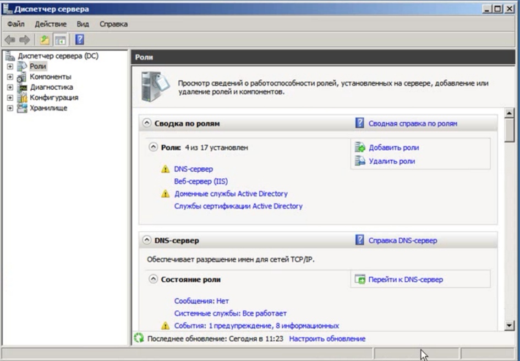Collapse the Роли: 4 из 17 subsection
The height and width of the screenshot is (361, 520).
tap(153, 147)
